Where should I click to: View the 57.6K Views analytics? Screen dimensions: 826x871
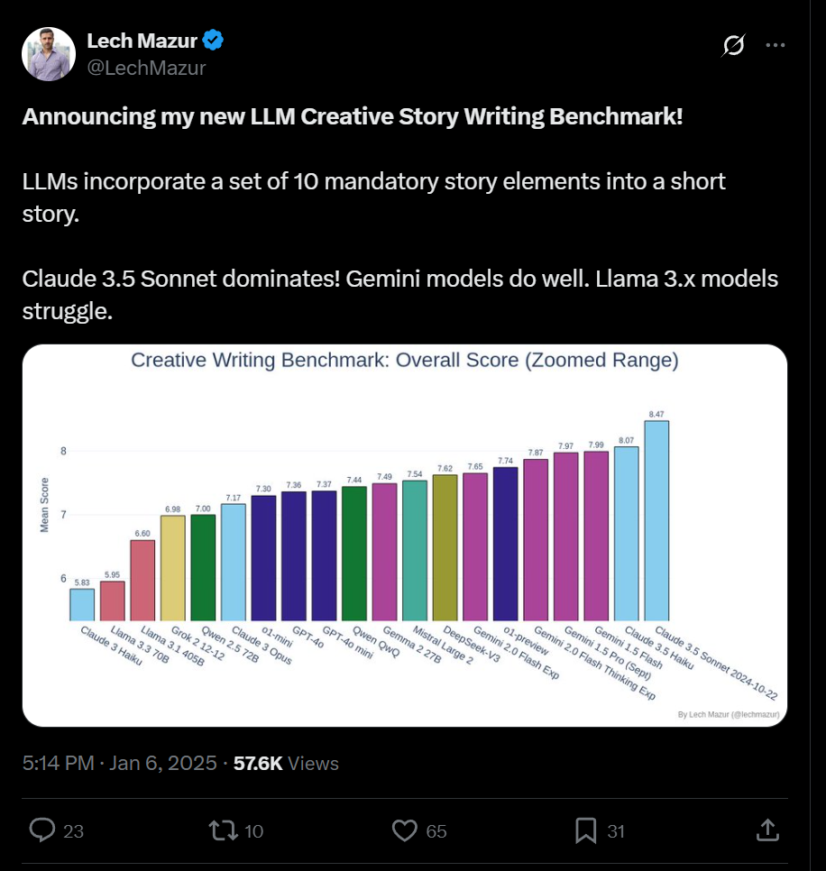286,763
